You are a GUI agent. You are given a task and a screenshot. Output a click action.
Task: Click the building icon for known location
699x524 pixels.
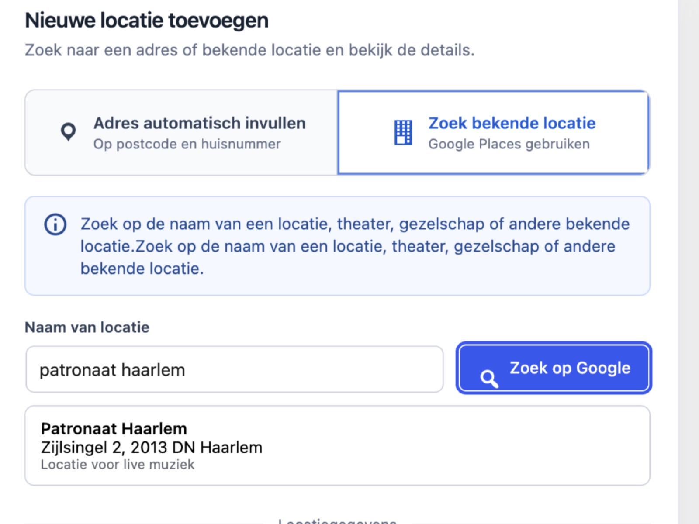click(403, 132)
